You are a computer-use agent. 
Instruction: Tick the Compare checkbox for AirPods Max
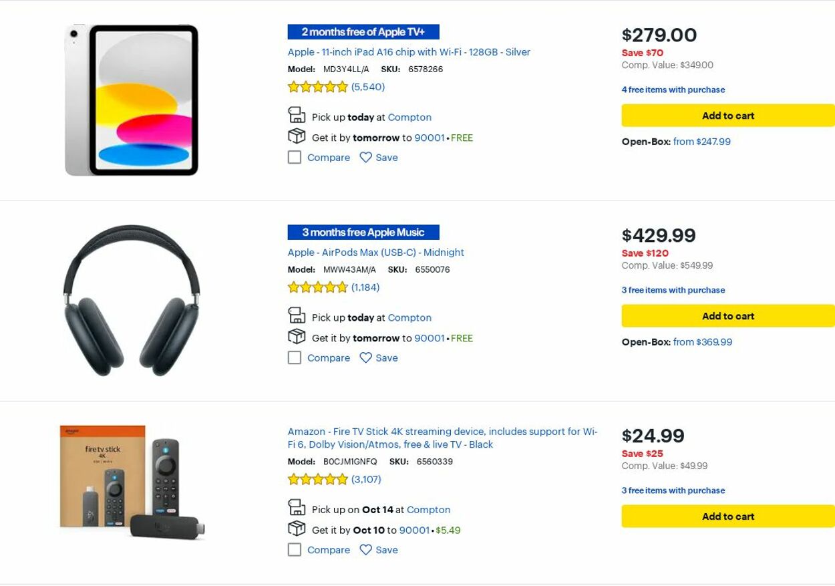click(x=295, y=358)
